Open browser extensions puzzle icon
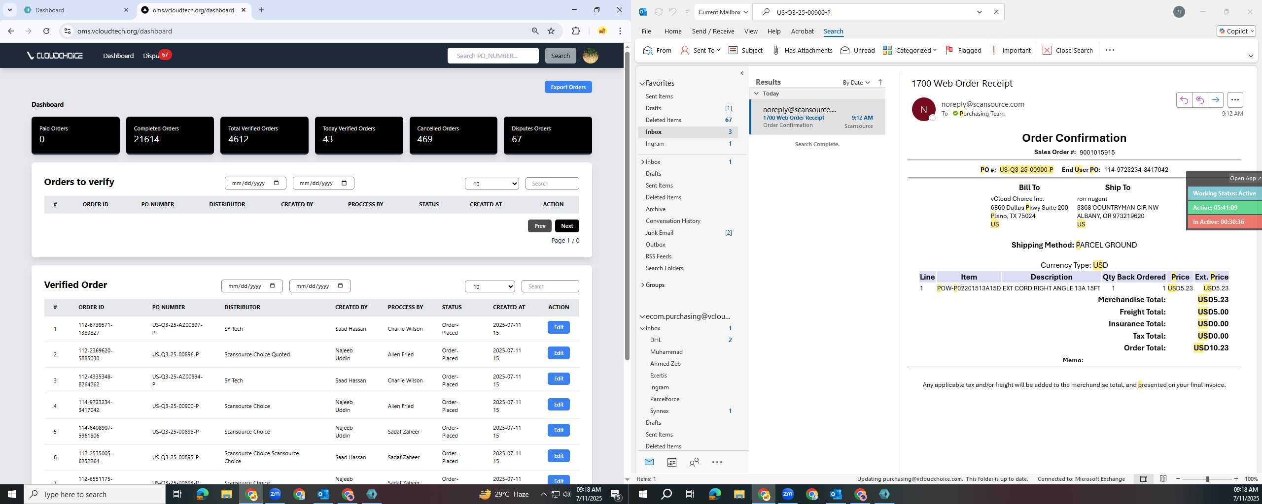This screenshot has height=504, width=1262. [576, 31]
